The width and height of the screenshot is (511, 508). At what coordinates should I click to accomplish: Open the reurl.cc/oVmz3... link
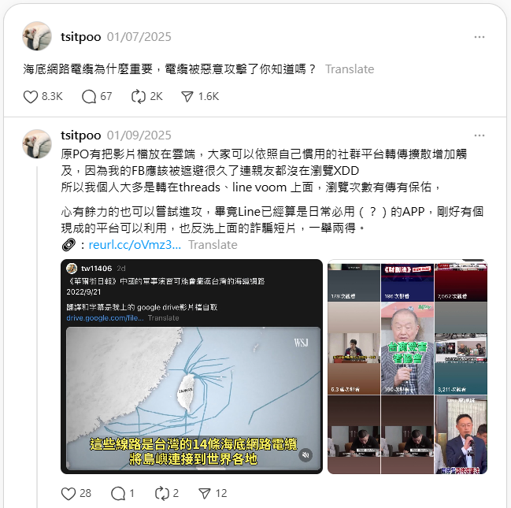pyautogui.click(x=135, y=245)
